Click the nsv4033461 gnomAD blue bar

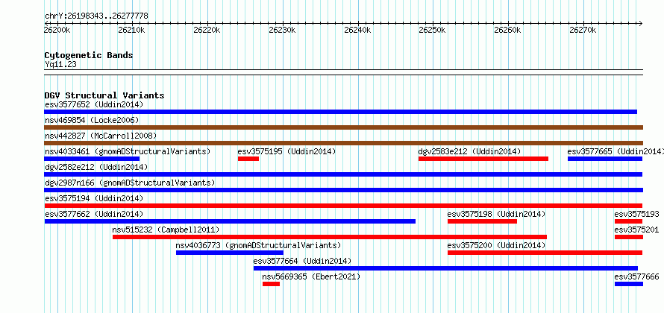pyautogui.click(x=92, y=159)
